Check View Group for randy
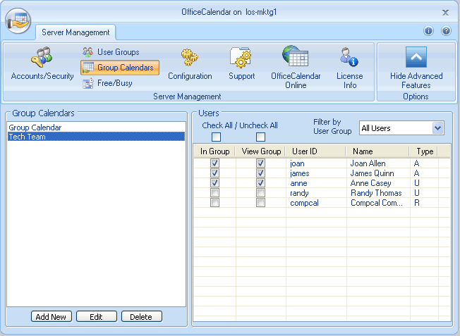This screenshot has height=336, width=460. (260, 193)
